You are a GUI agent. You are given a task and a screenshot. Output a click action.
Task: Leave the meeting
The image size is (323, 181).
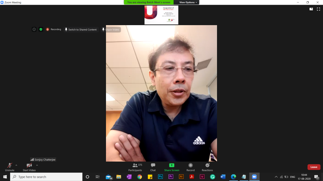point(314,167)
